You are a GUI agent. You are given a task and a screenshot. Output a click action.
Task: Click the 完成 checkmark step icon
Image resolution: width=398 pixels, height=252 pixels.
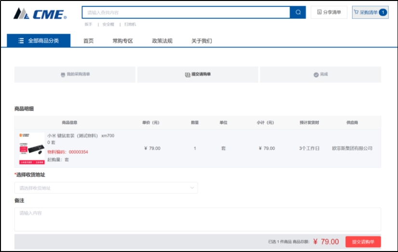coord(316,75)
